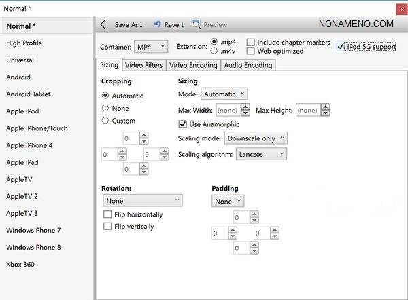This screenshot has width=408, height=300.
Task: Select Custom cropping radio button
Action: pyautogui.click(x=105, y=121)
